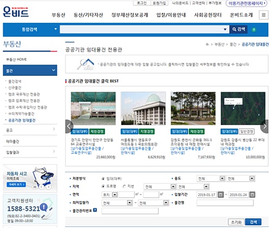Screen dimensions: 271x228
Task: Open the 동산/기타자산 top menu
Action: click(88, 15)
